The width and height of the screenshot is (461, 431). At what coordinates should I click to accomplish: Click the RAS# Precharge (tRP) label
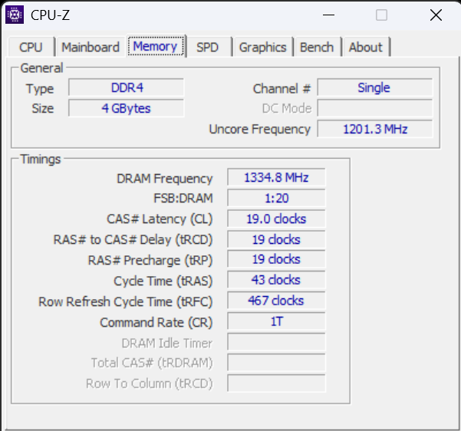click(150, 260)
